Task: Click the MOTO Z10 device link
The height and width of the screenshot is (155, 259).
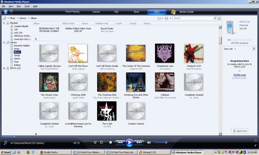Action: click(244, 22)
